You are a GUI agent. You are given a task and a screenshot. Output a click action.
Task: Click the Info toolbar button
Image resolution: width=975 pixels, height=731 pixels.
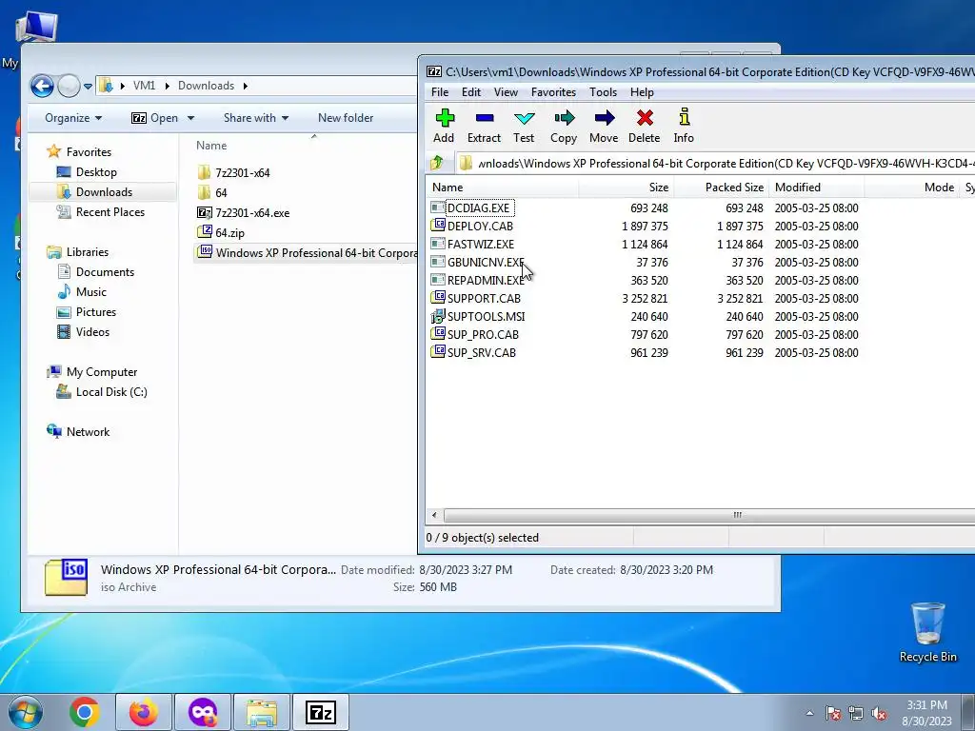coord(684,127)
